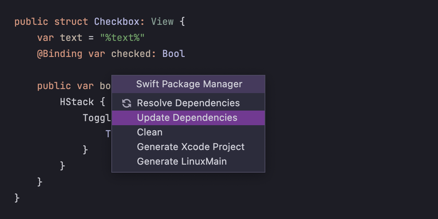The image size is (438, 219).
Task: Select the HStack identifier
Action: pos(77,102)
